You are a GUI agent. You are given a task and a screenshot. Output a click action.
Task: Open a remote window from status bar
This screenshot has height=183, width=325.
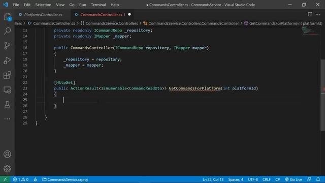tap(5, 179)
